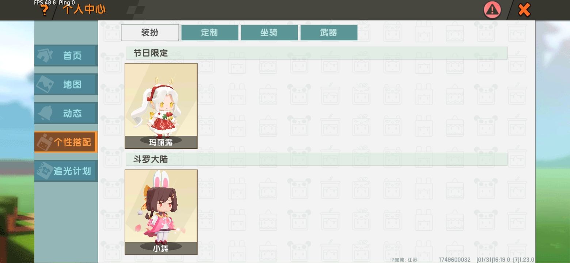
Task: Open the question mark help icon
Action: 44,10
